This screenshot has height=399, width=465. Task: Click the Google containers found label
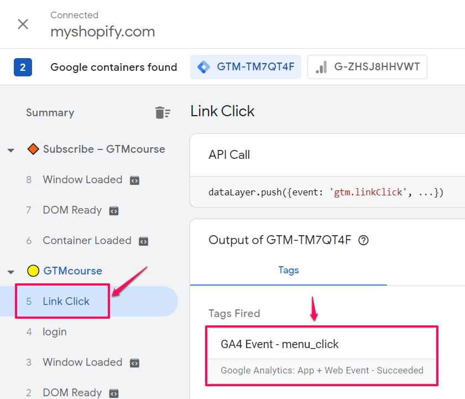point(113,67)
